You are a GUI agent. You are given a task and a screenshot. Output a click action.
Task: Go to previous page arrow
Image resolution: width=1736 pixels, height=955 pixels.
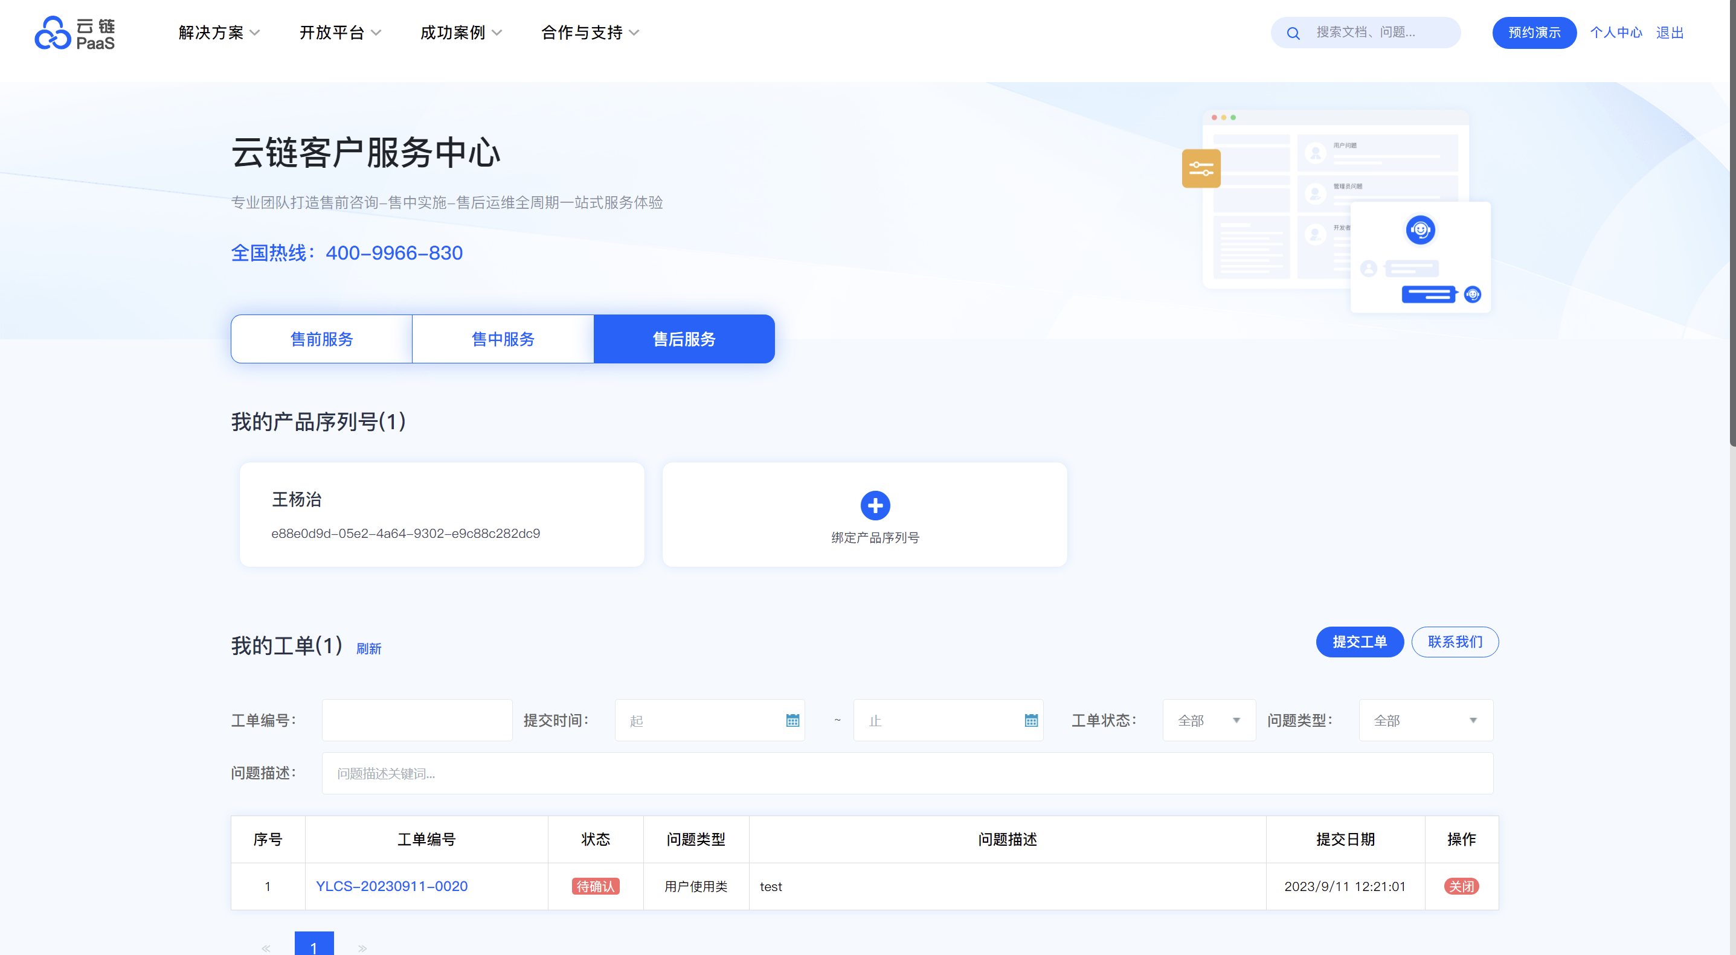tap(266, 948)
